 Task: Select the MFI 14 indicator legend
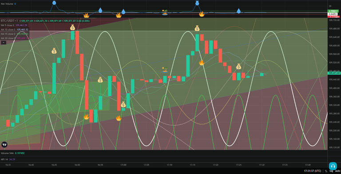(x=4, y=159)
